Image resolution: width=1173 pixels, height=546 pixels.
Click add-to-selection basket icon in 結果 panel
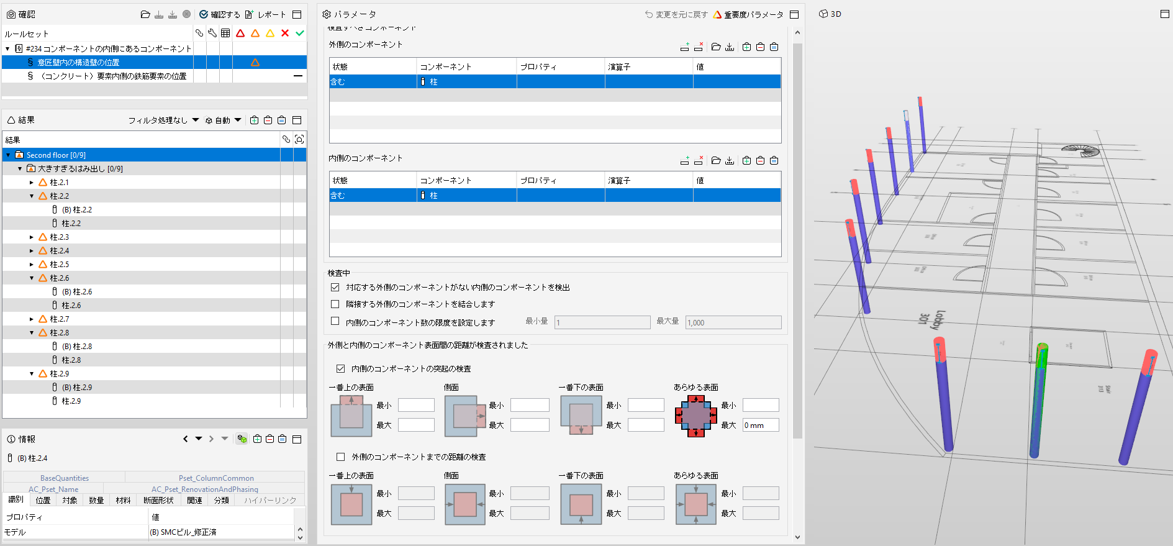(254, 120)
